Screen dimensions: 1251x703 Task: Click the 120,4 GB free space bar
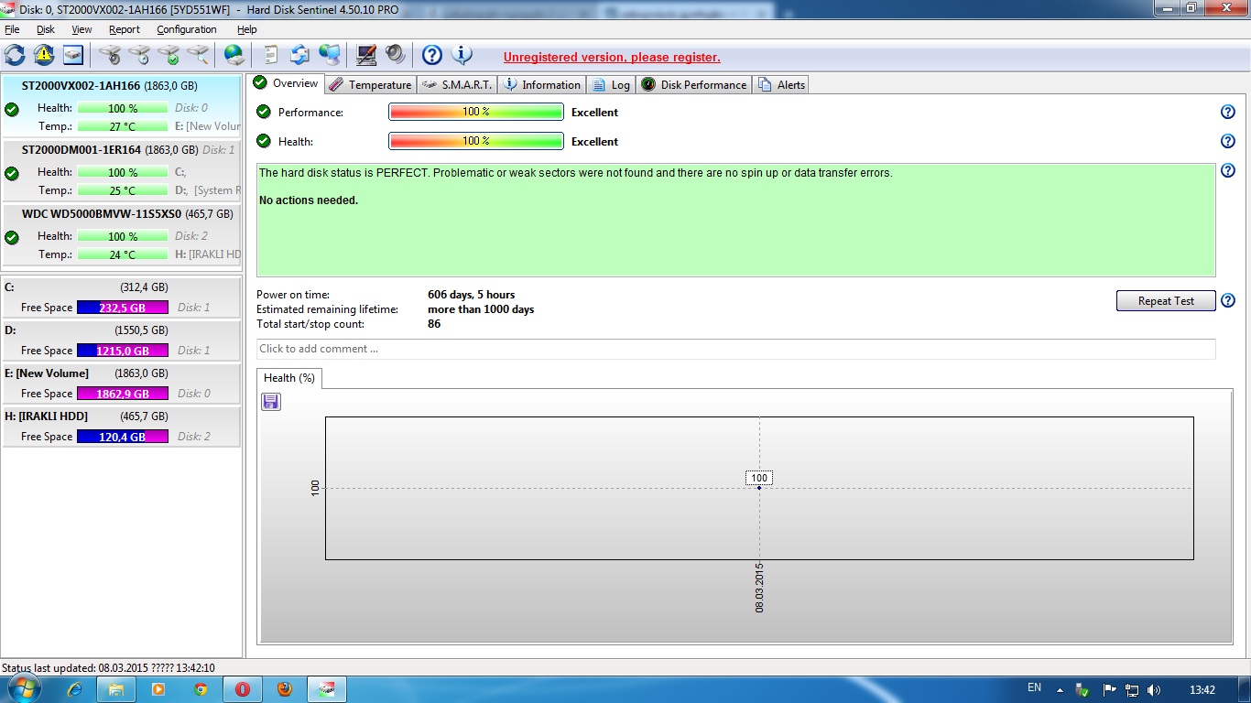123,437
